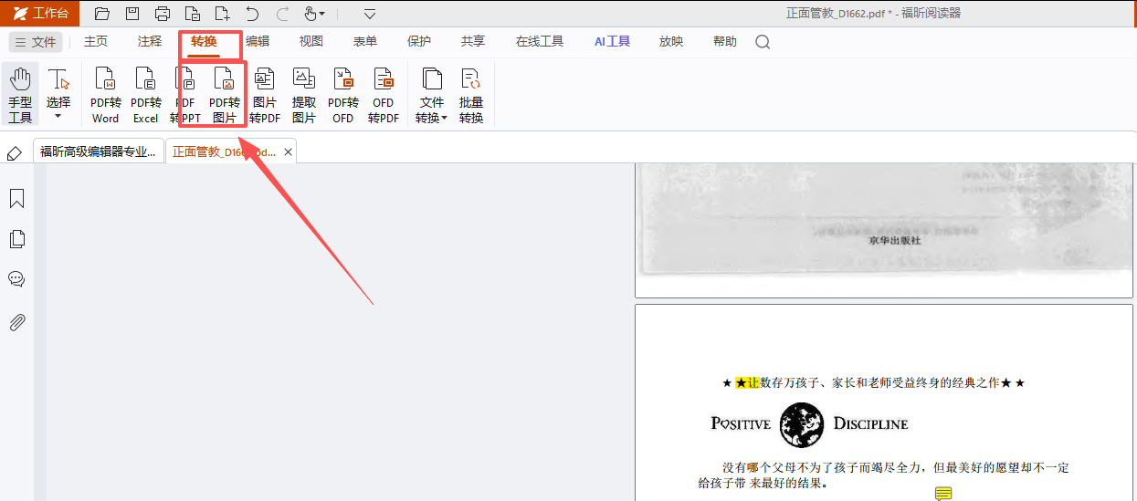Open the 视图 ribbon tab
Screen dimensions: 1137x501
(311, 42)
